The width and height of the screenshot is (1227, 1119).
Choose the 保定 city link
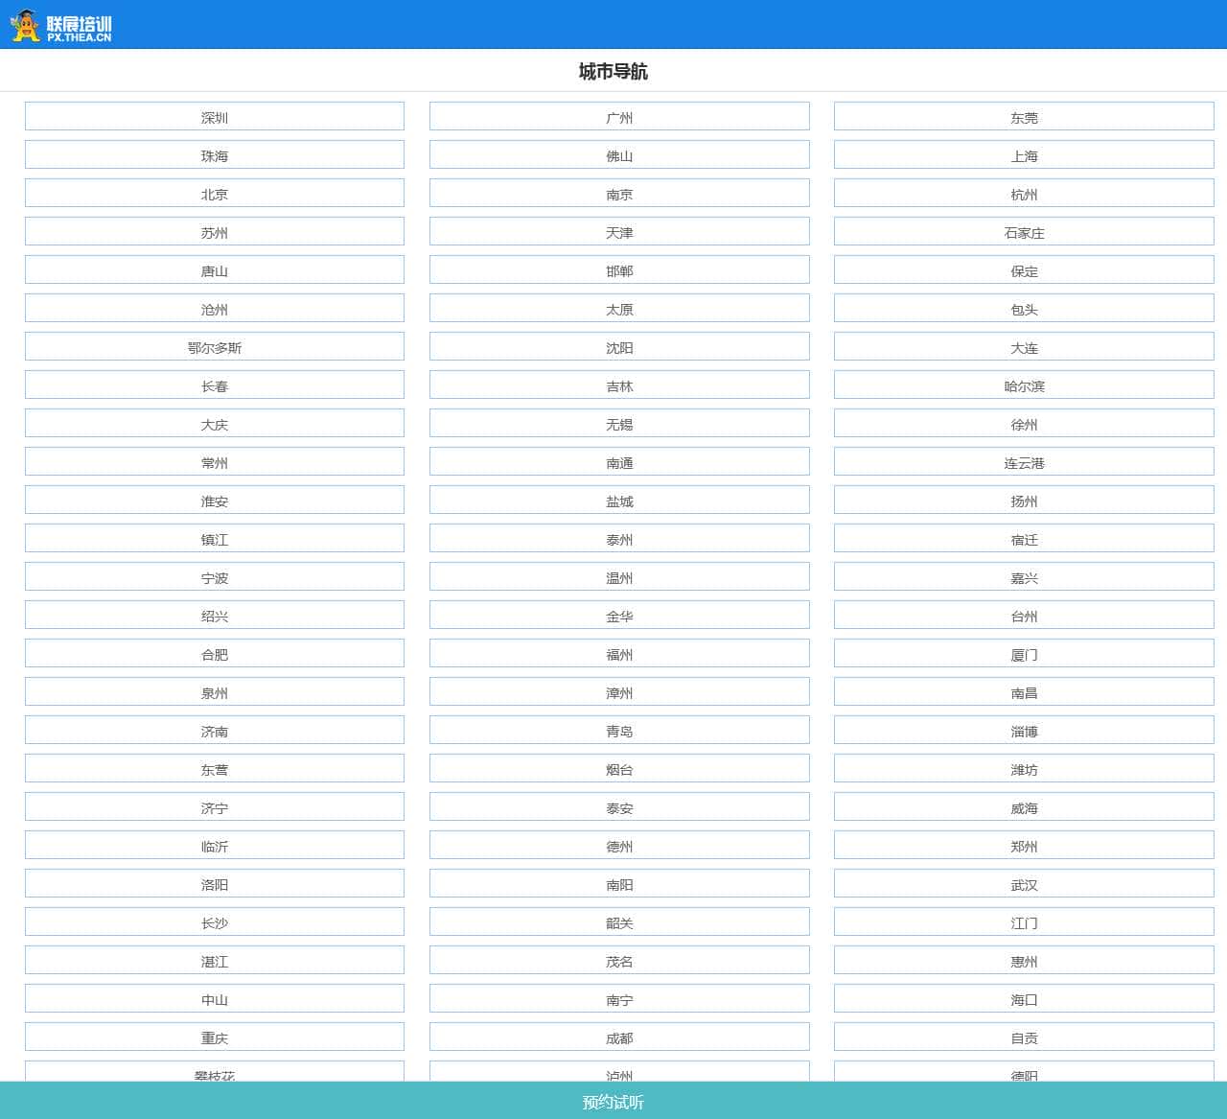click(1024, 270)
